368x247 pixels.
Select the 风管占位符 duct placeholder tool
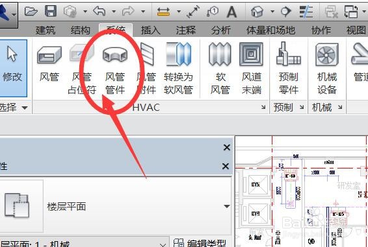tap(82, 69)
